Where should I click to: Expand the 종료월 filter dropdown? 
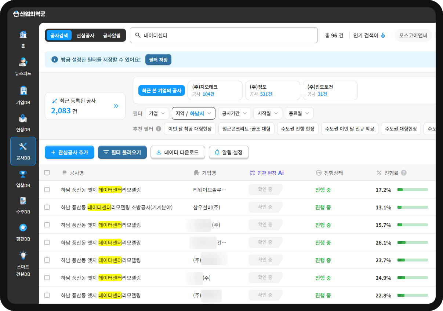299,113
